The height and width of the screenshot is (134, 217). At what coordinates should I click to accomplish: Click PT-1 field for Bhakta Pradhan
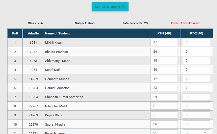coord(164,52)
